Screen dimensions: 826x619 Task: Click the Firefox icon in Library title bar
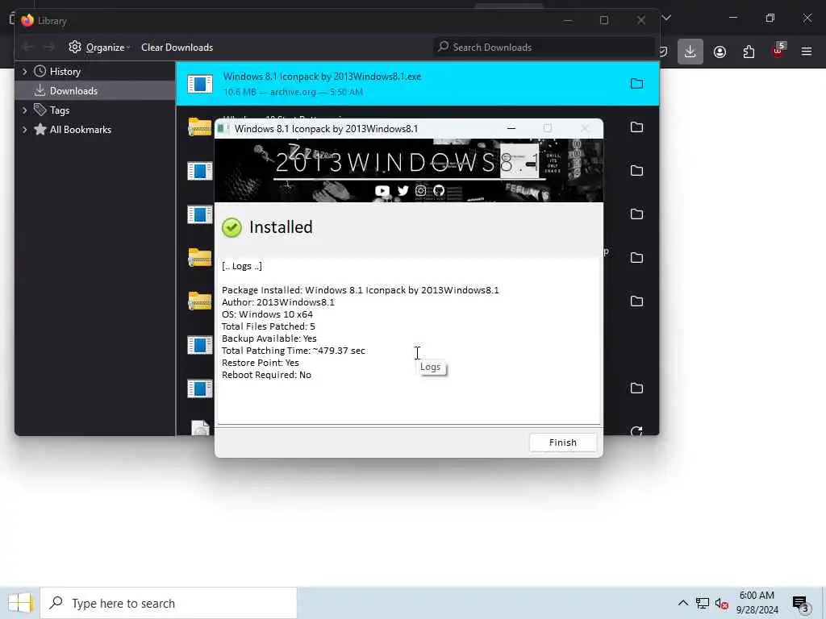[x=27, y=20]
